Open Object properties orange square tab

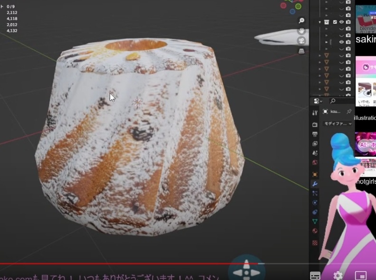[315, 174]
